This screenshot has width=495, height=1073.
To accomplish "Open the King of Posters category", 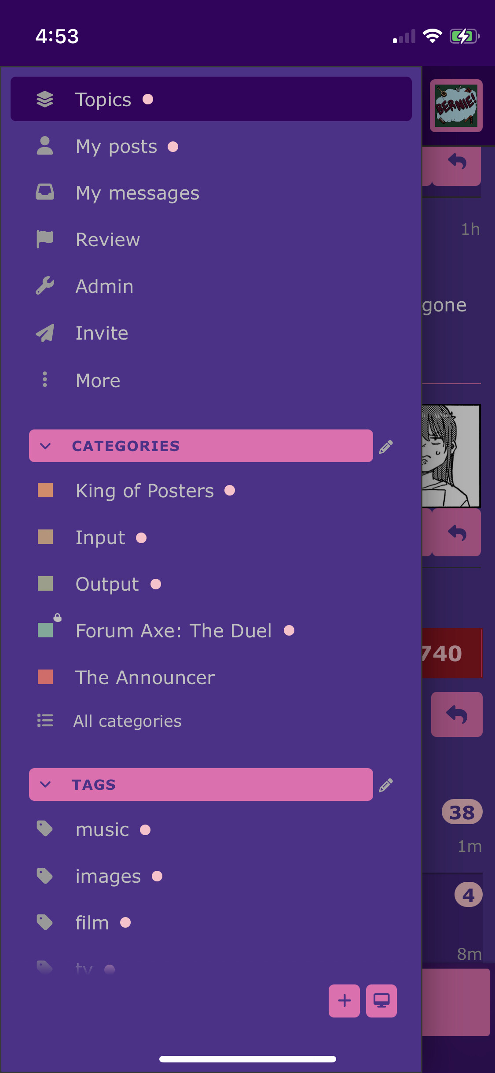I will click(144, 491).
